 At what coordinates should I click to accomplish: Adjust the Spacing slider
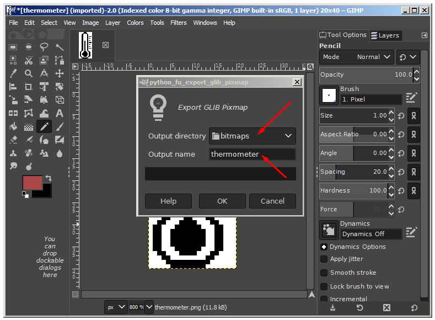tap(353, 172)
